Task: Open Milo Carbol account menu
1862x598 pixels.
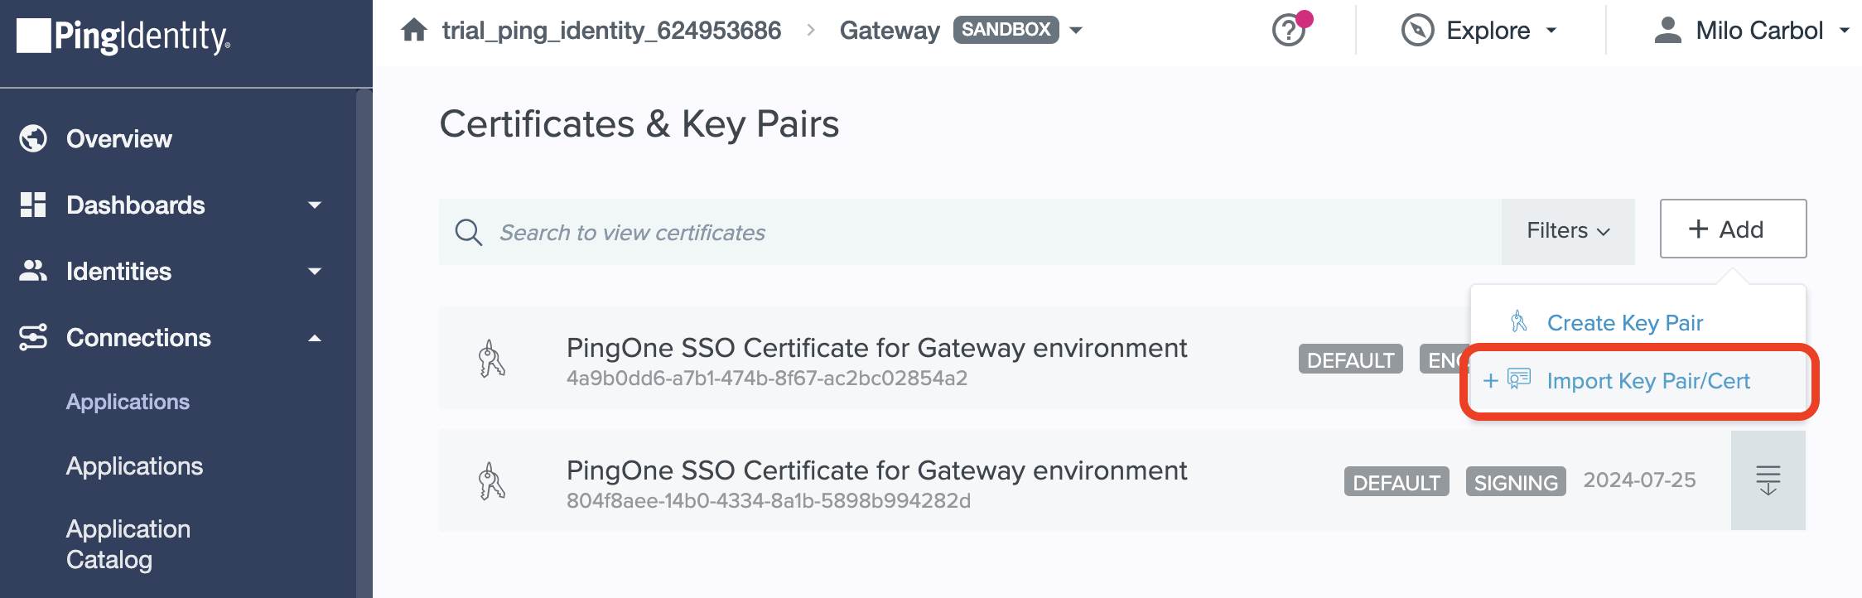Action: pyautogui.click(x=1758, y=31)
